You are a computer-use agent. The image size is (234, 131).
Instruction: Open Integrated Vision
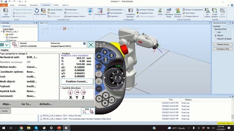point(145,13)
